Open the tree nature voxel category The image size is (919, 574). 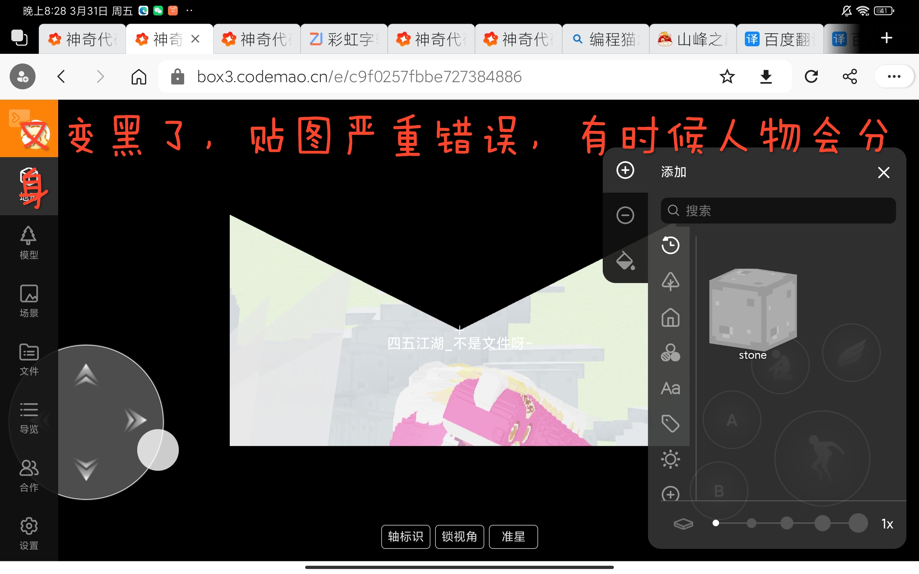coord(670,281)
